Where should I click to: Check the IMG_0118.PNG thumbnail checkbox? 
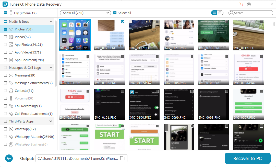[227, 22]
